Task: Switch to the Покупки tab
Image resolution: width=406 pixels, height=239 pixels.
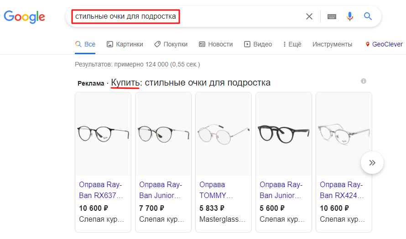Action: (171, 44)
